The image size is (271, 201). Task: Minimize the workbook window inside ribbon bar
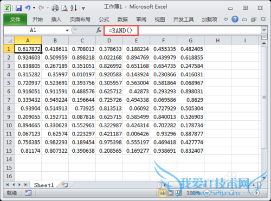coord(244,20)
